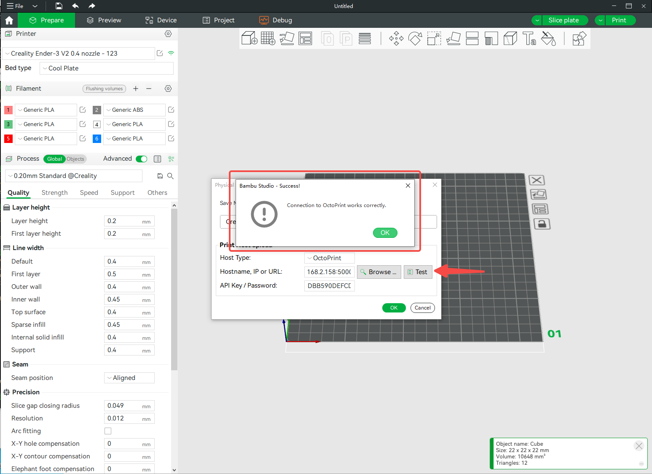Image resolution: width=652 pixels, height=474 pixels.
Task: Switch process scope to Global
Action: pyautogui.click(x=54, y=159)
